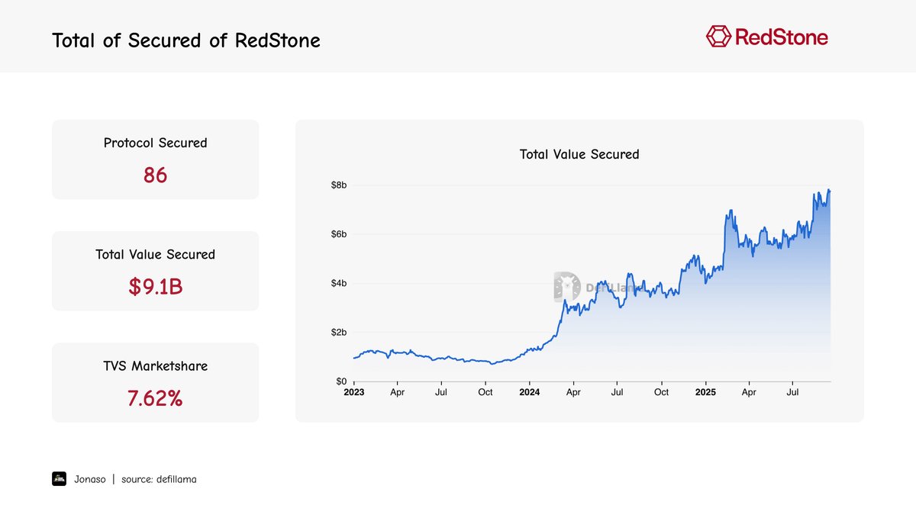Click the $0 y-axis label
Screen dimensions: 916x515
341,381
